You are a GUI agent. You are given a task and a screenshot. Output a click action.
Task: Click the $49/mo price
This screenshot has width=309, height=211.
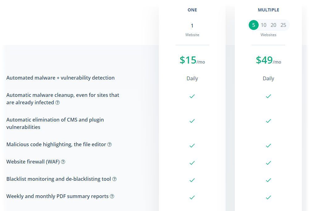(268, 60)
